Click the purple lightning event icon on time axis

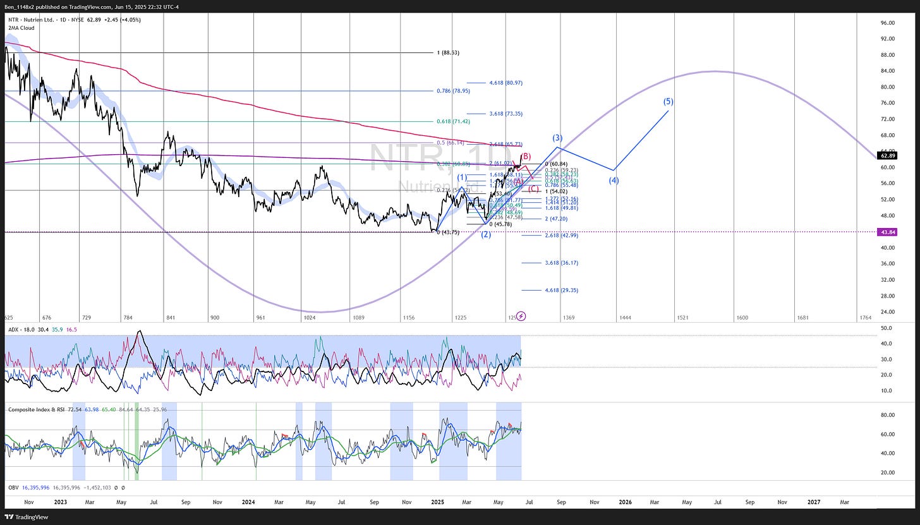coord(521,315)
